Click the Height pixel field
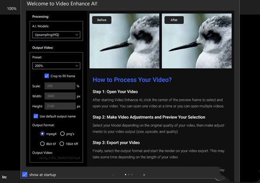The image size is (260, 183). [x=60, y=106]
